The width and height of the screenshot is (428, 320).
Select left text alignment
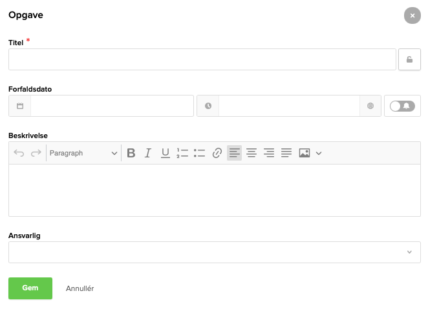tap(234, 153)
